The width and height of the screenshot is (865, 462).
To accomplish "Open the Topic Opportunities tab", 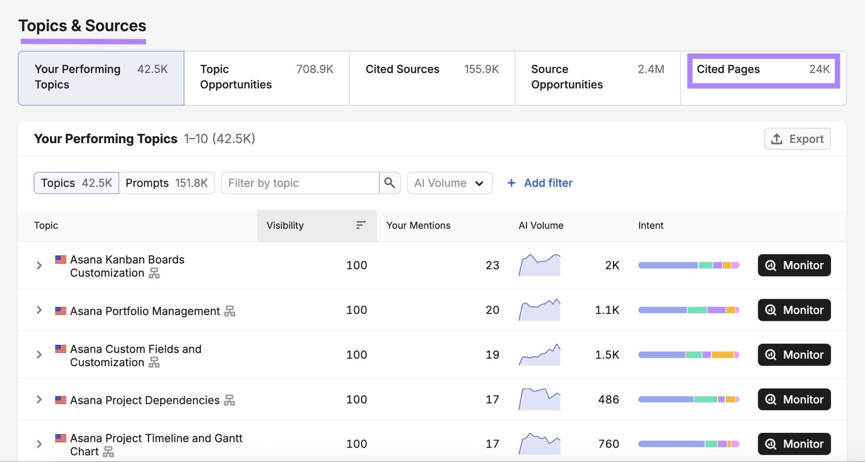I will (267, 78).
